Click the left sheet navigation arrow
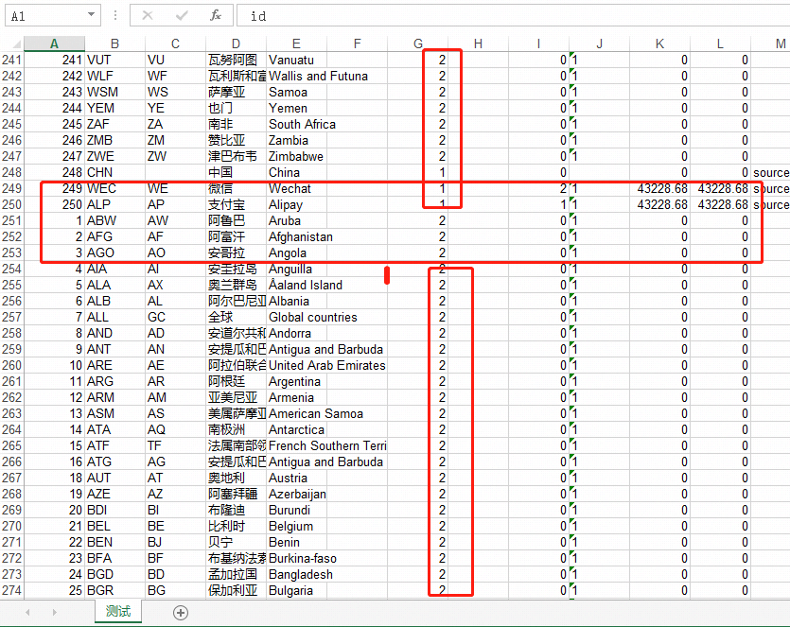Screen dimensions: 790x627 coord(26,612)
